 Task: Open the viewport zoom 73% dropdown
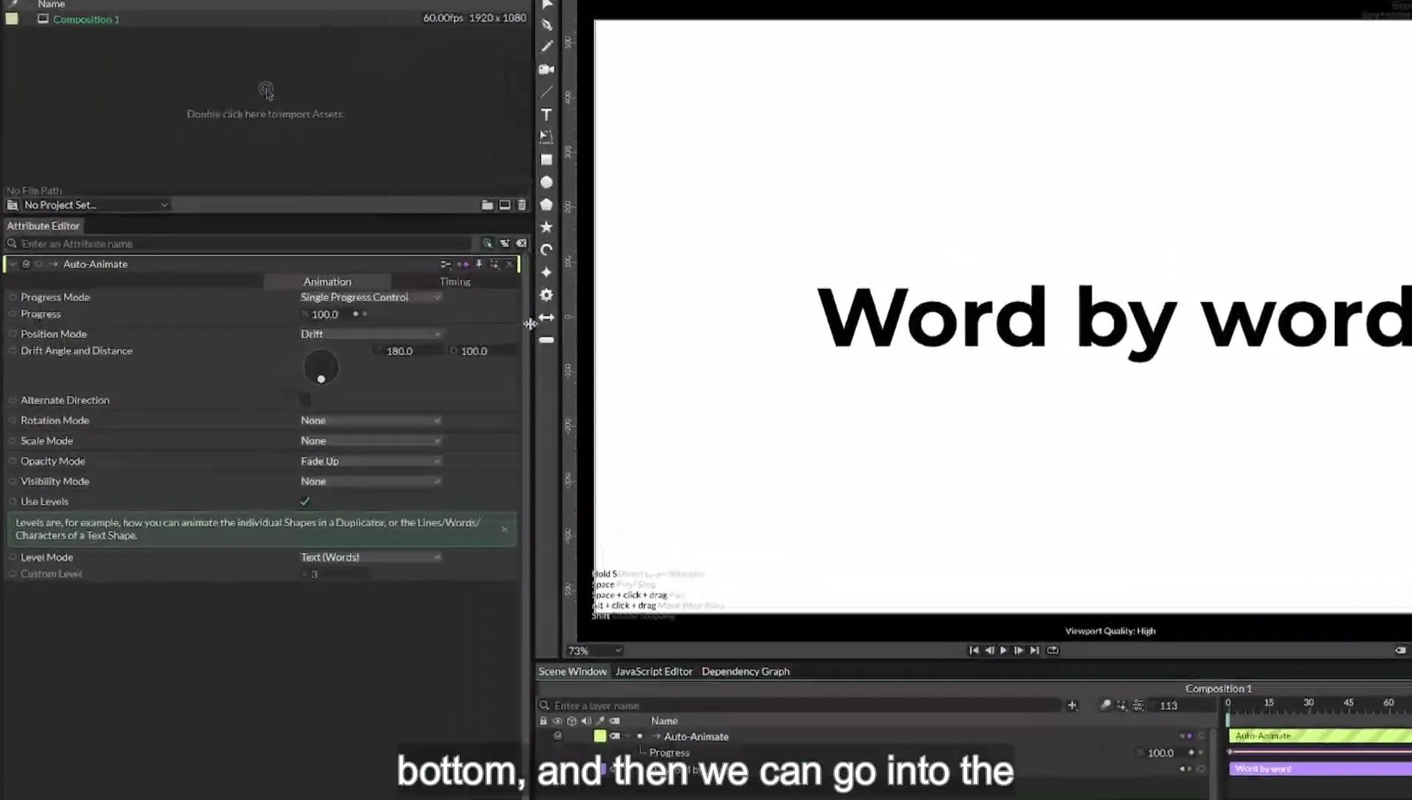point(594,651)
